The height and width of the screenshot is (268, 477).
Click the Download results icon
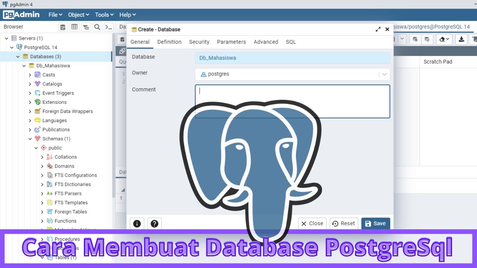tap(461, 39)
